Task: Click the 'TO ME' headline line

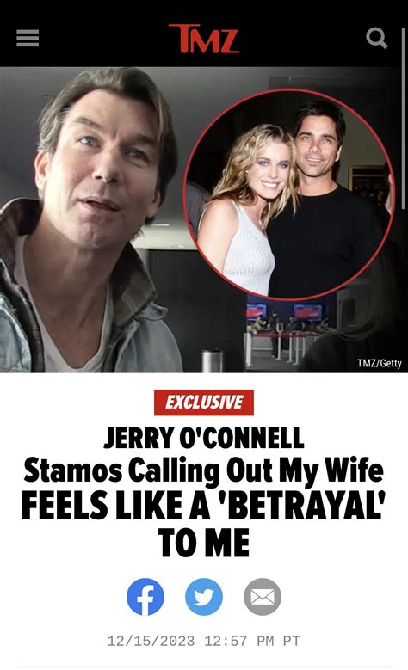Action: [x=204, y=542]
